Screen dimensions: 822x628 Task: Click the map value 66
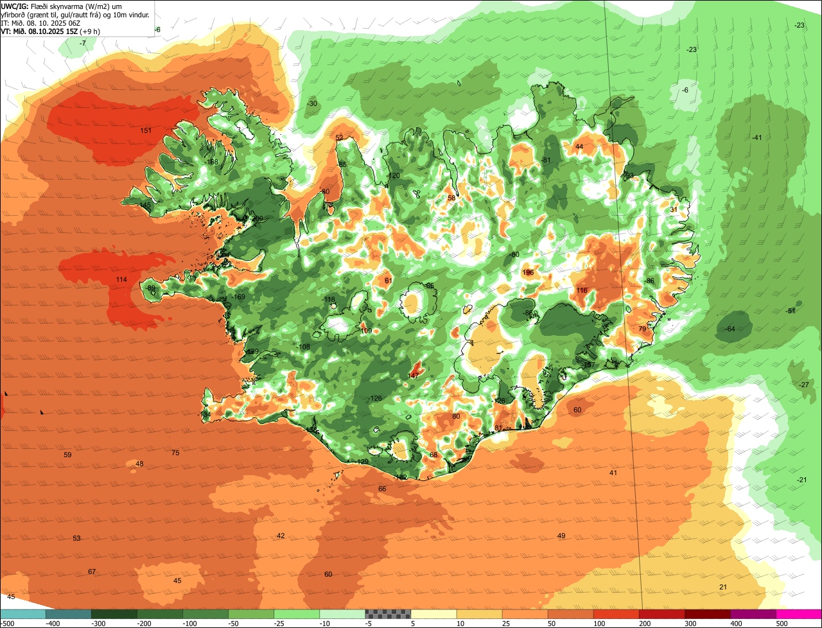(x=382, y=489)
